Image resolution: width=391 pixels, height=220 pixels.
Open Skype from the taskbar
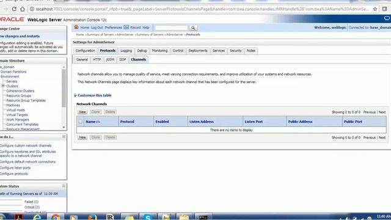coord(148,217)
